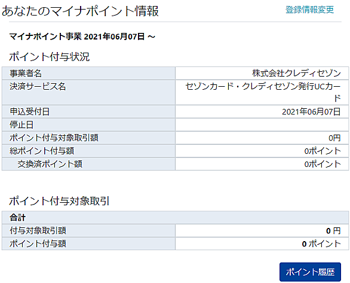Screen dimensions: 350x283
Task: Select the ポイント付与対象取引額 row label
Action: coord(54,138)
